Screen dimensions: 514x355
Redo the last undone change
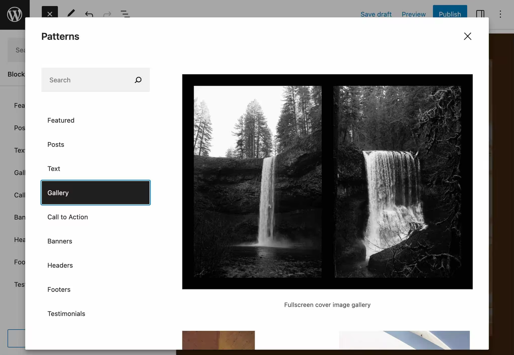[107, 14]
